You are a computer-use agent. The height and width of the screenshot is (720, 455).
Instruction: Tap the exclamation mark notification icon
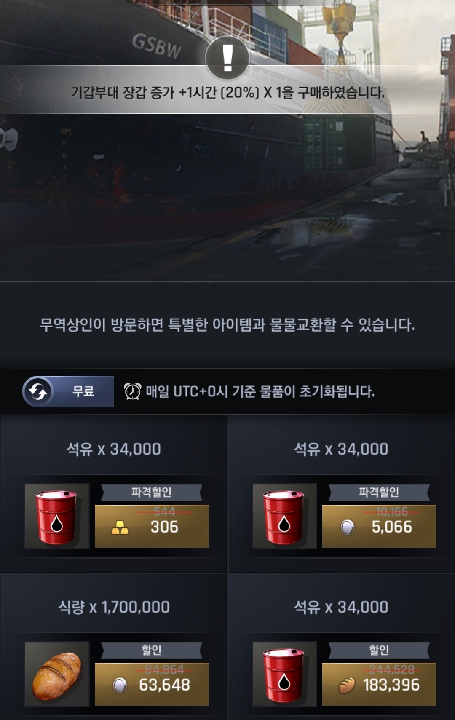pos(227,58)
